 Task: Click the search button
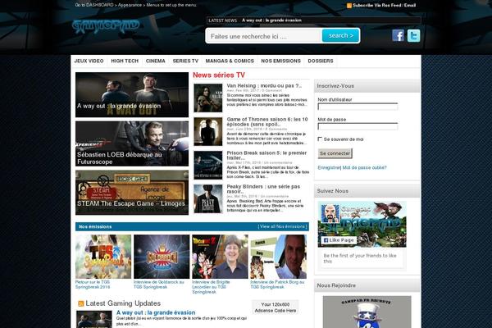(341, 35)
